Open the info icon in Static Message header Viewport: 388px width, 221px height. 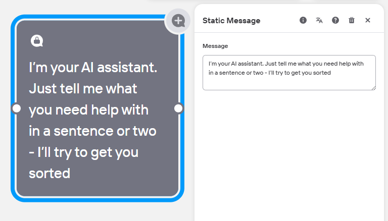pos(303,20)
